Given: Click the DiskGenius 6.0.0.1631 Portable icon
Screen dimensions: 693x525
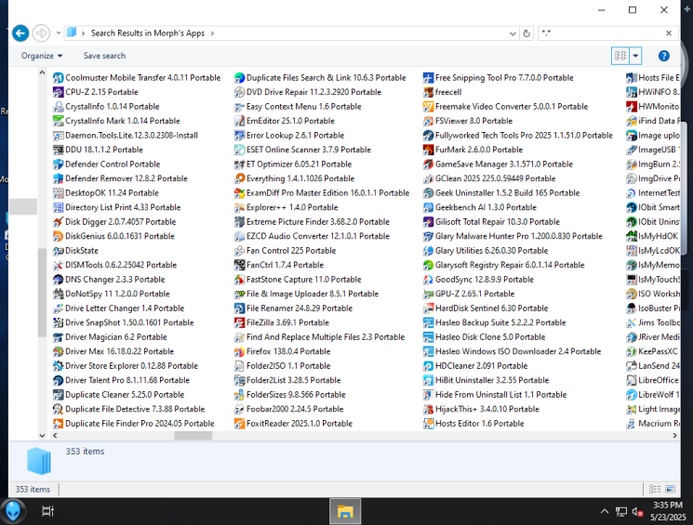Looking at the screenshot, I should coord(58,236).
